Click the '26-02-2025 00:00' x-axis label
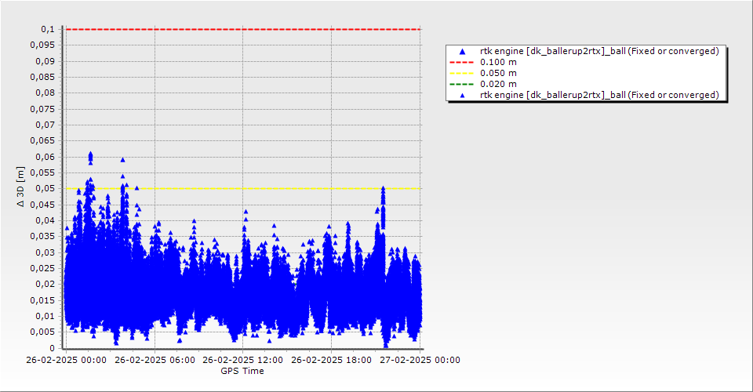 (66, 360)
